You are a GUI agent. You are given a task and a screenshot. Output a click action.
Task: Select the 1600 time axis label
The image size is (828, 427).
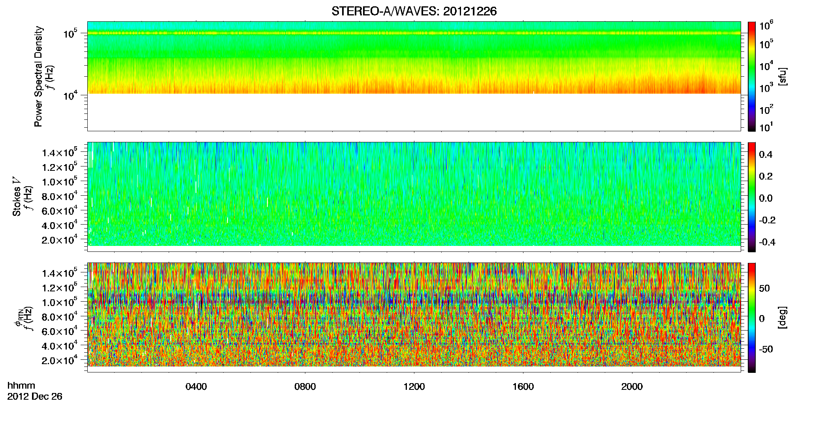pos(523,387)
